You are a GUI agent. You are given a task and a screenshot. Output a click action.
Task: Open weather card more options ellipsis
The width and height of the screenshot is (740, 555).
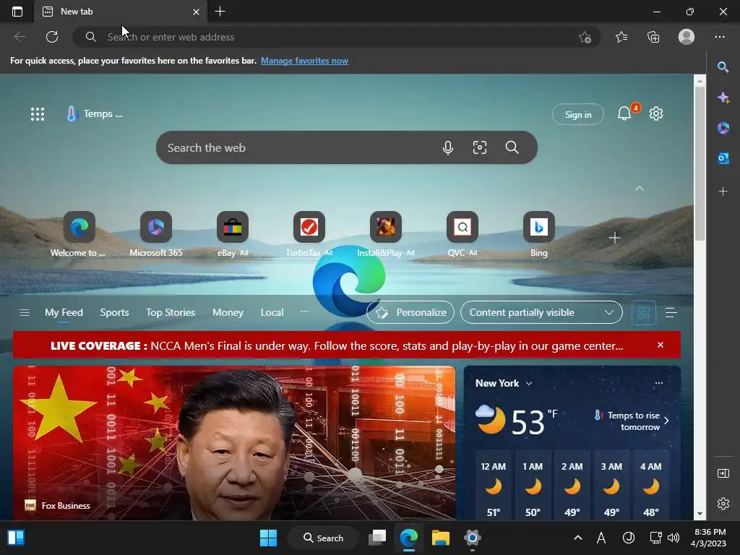pos(659,383)
